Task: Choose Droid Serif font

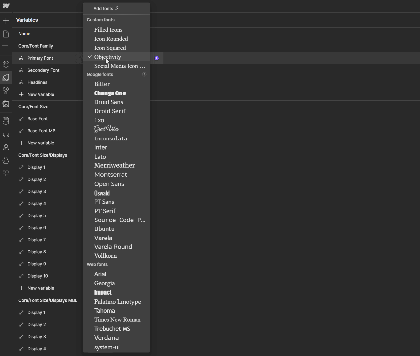Action: click(x=116, y=111)
